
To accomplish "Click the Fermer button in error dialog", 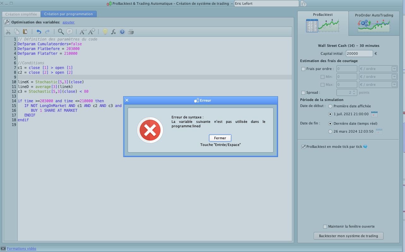I will point(220,138).
